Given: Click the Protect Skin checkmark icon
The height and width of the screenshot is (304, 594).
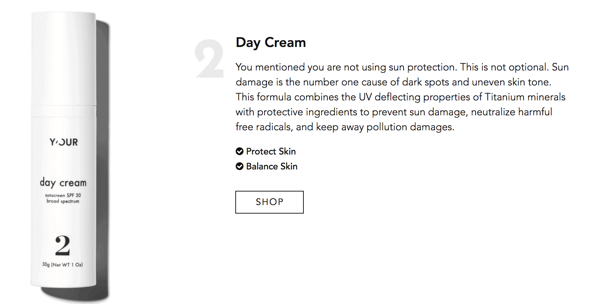Looking at the screenshot, I should click(240, 152).
